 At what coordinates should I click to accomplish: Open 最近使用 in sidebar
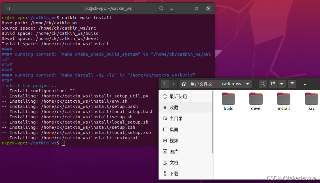tap(178, 97)
